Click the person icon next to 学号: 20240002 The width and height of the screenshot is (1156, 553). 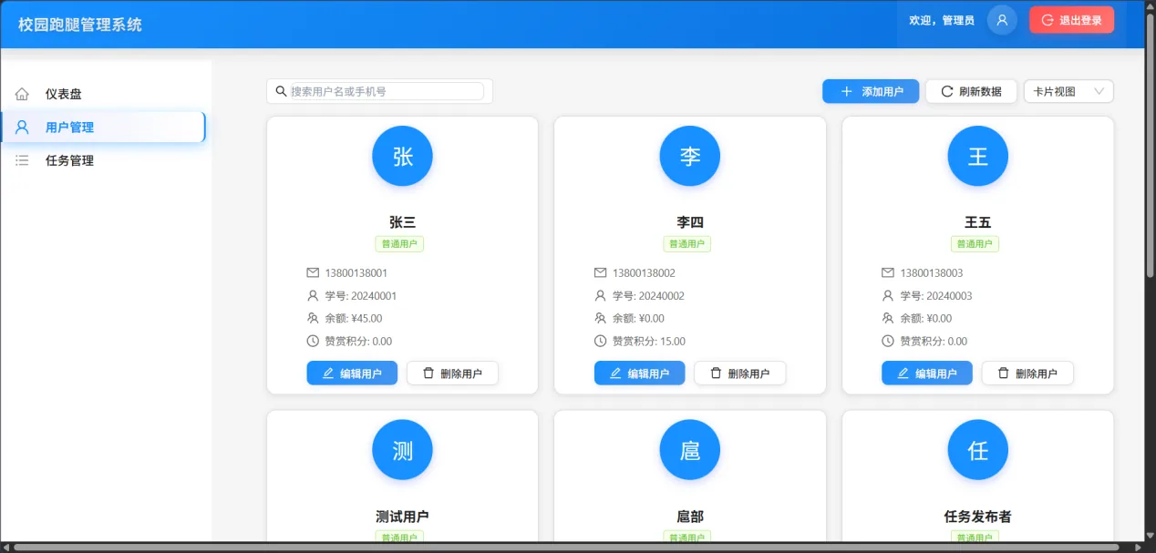600,295
